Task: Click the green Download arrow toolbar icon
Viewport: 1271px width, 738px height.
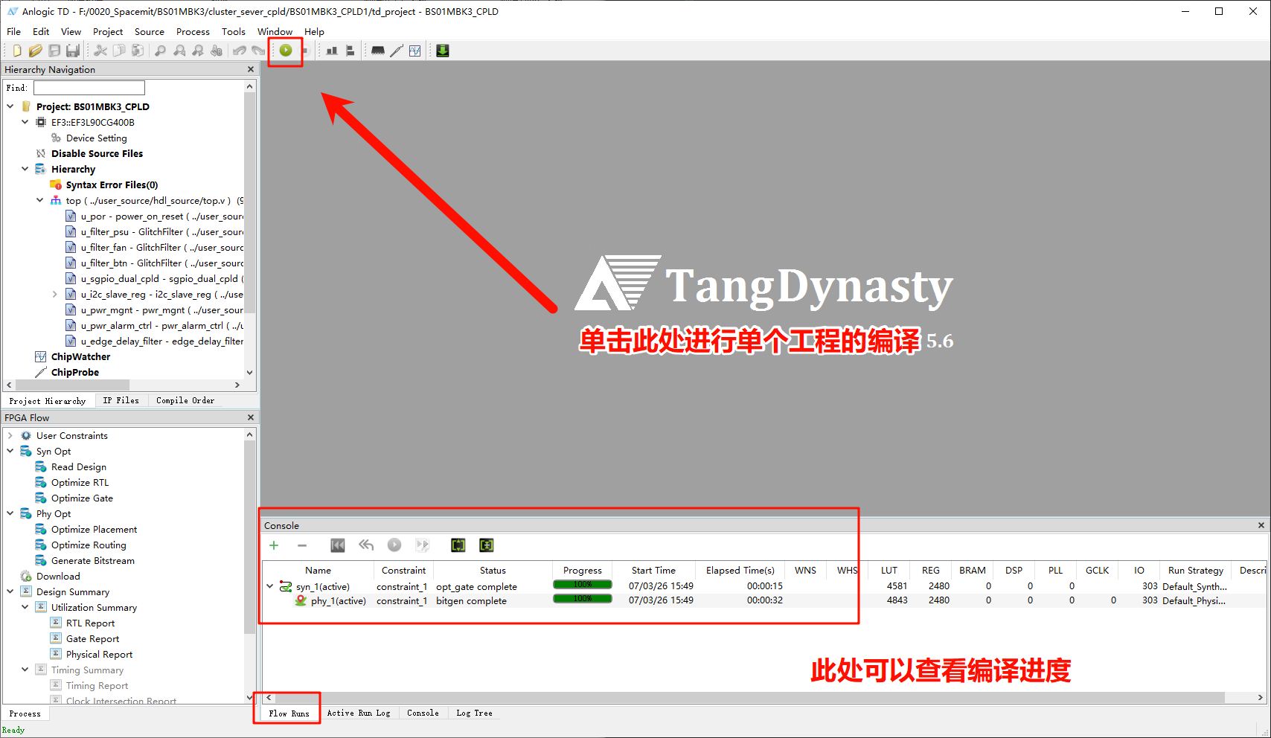Action: [443, 51]
